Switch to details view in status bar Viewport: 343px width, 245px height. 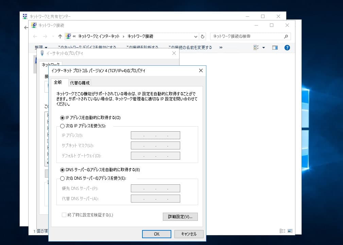click(282, 231)
